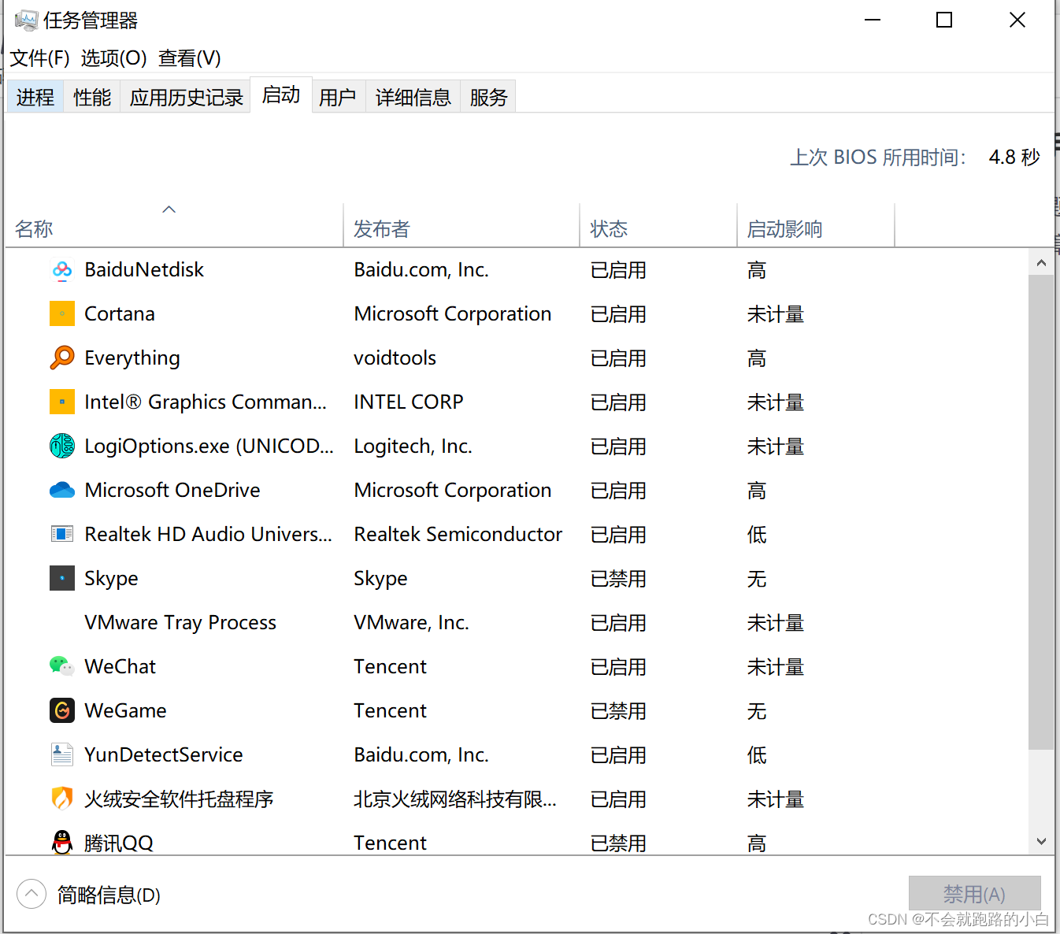
Task: Click the 禁用(A) button
Action: point(974,894)
